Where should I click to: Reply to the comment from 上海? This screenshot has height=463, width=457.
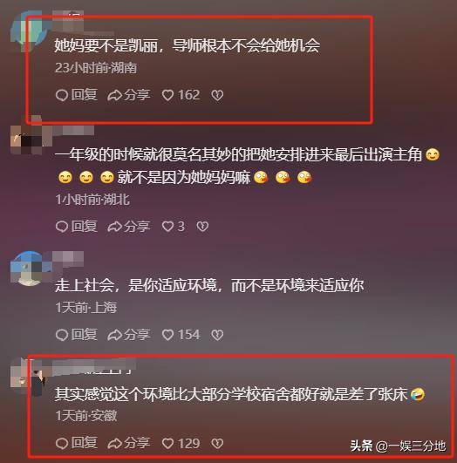point(77,335)
